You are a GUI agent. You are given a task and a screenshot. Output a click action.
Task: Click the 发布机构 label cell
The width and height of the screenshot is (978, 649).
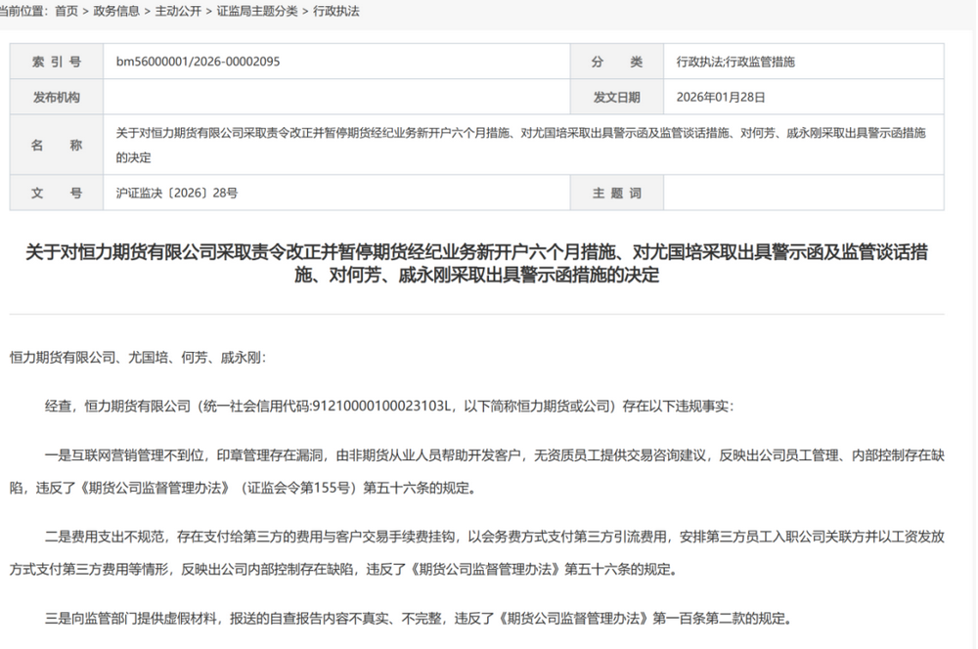pos(57,98)
